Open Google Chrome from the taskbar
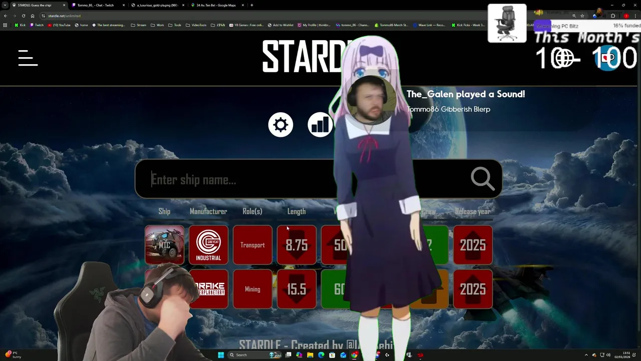The width and height of the screenshot is (641, 361). click(354, 355)
